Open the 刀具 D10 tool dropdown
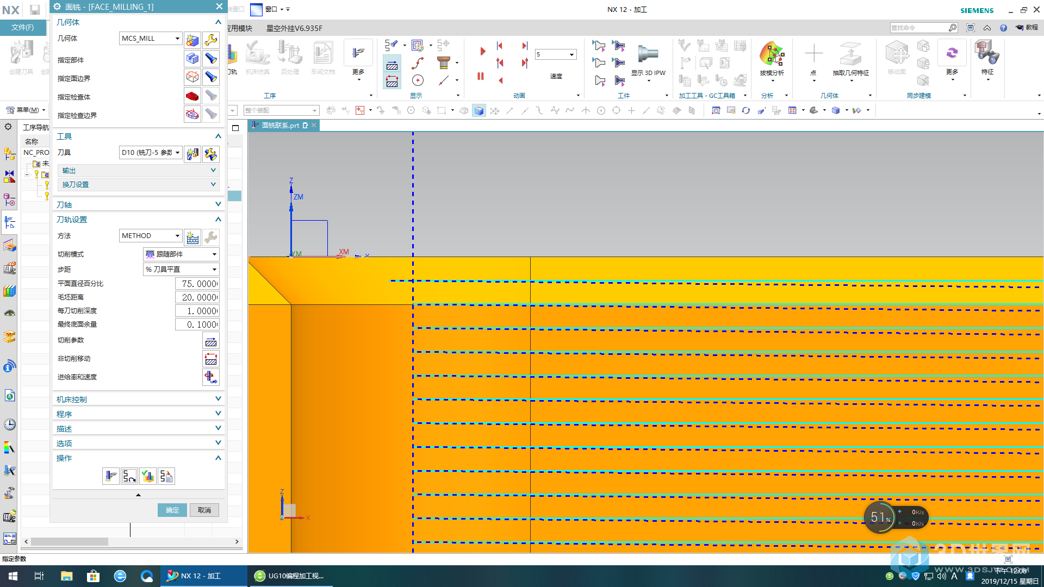The width and height of the screenshot is (1044, 587). [151, 153]
